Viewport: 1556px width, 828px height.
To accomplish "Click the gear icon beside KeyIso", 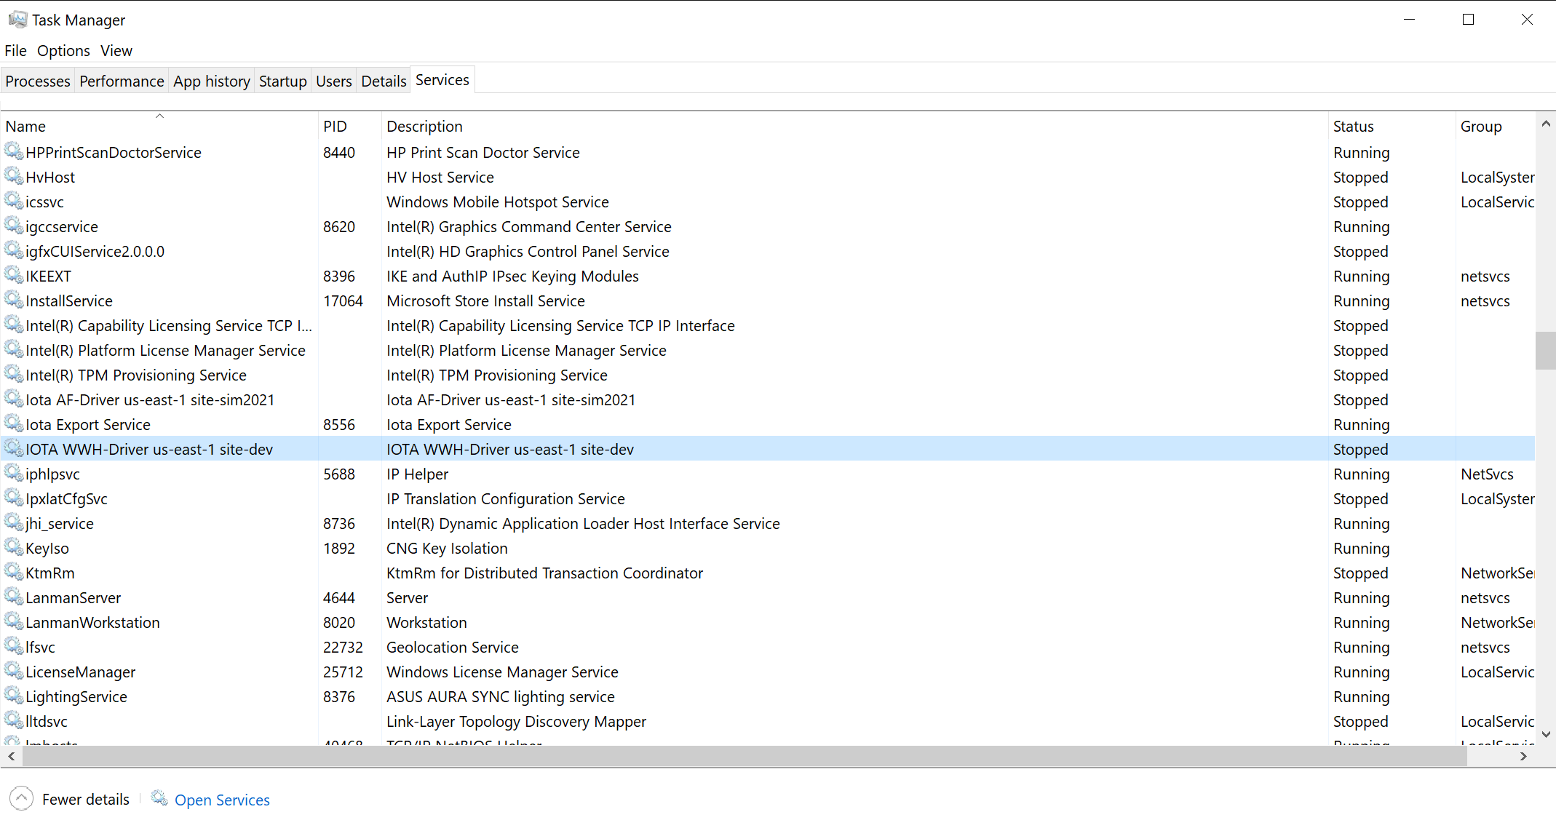I will [14, 547].
